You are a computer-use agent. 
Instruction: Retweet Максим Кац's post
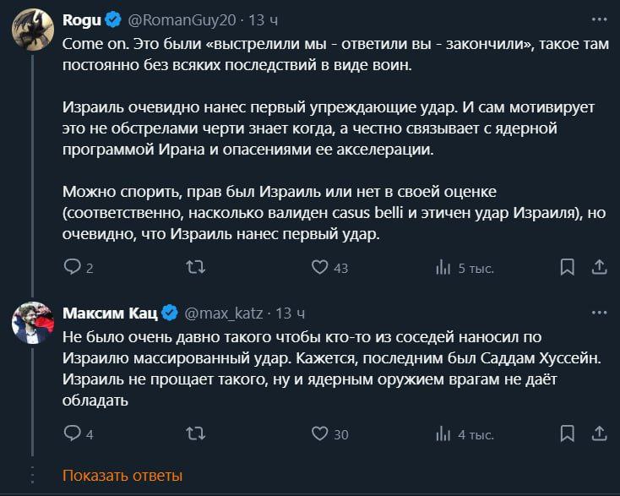(195, 434)
